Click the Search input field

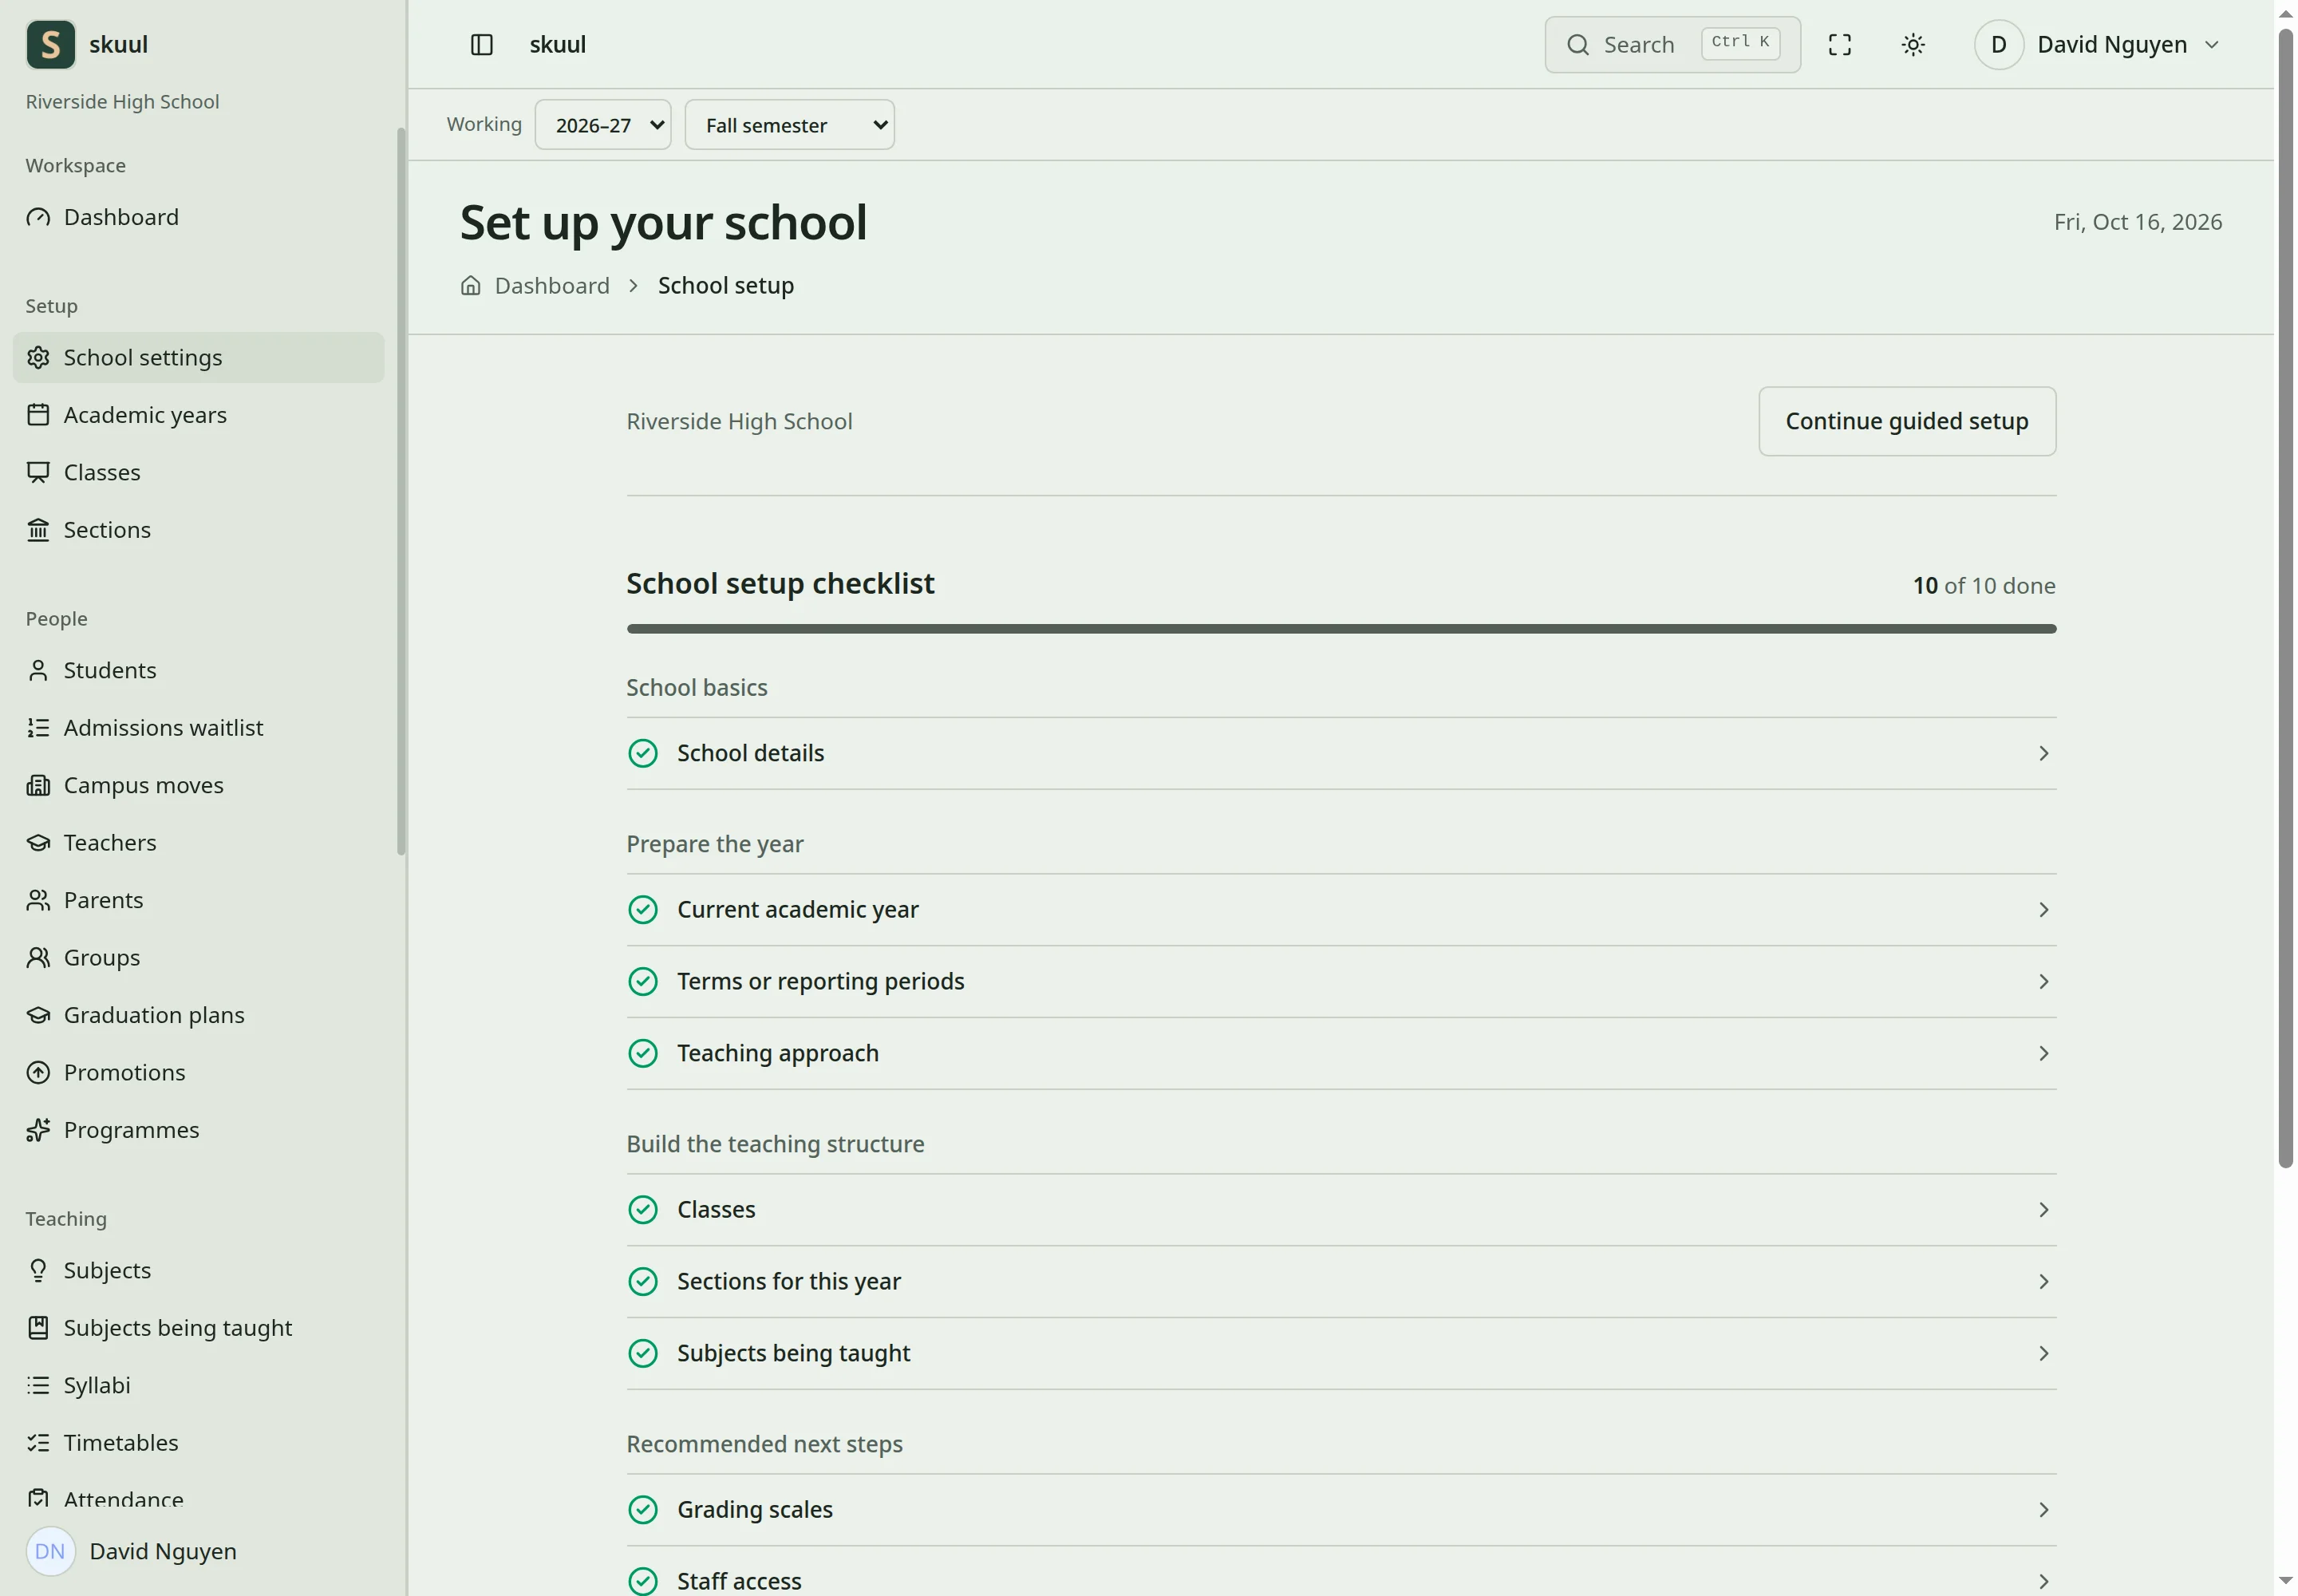(x=1672, y=45)
